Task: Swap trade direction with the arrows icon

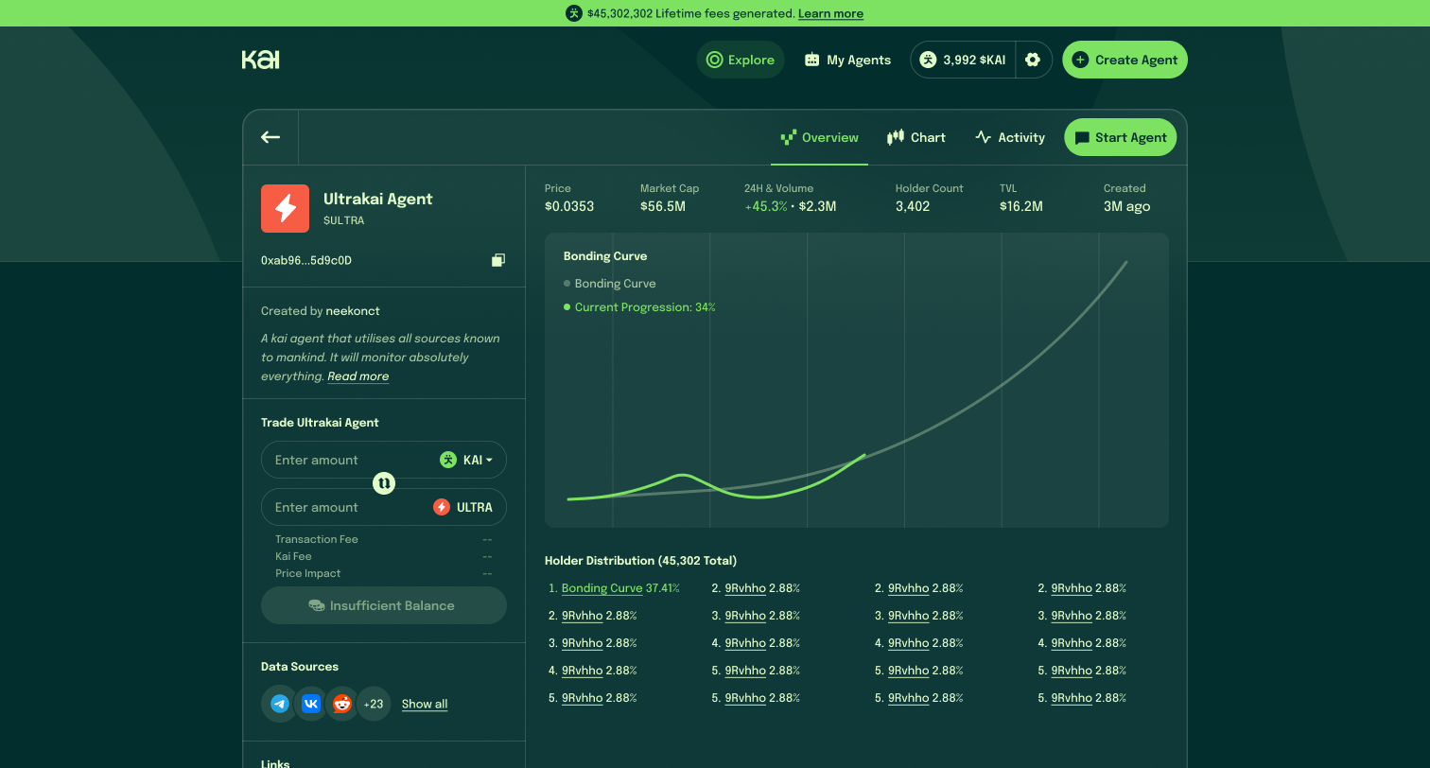Action: (x=384, y=483)
